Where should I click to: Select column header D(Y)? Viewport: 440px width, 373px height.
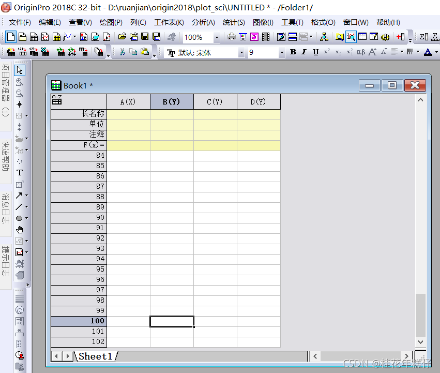coord(259,102)
